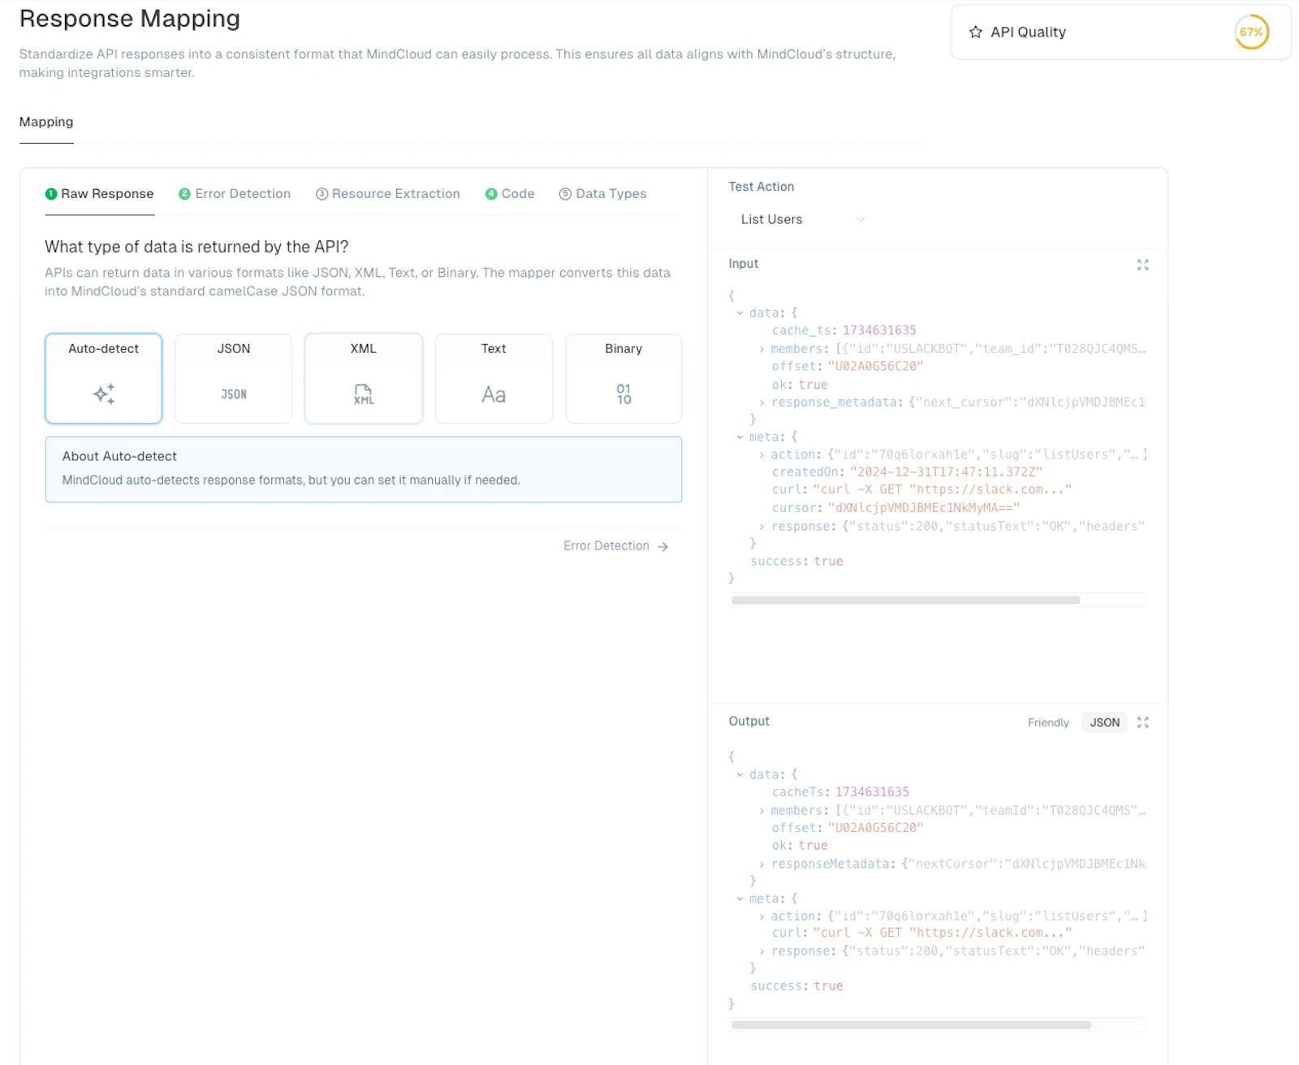The width and height of the screenshot is (1299, 1065).
Task: Collapse the meta object in Output
Action: [740, 899]
